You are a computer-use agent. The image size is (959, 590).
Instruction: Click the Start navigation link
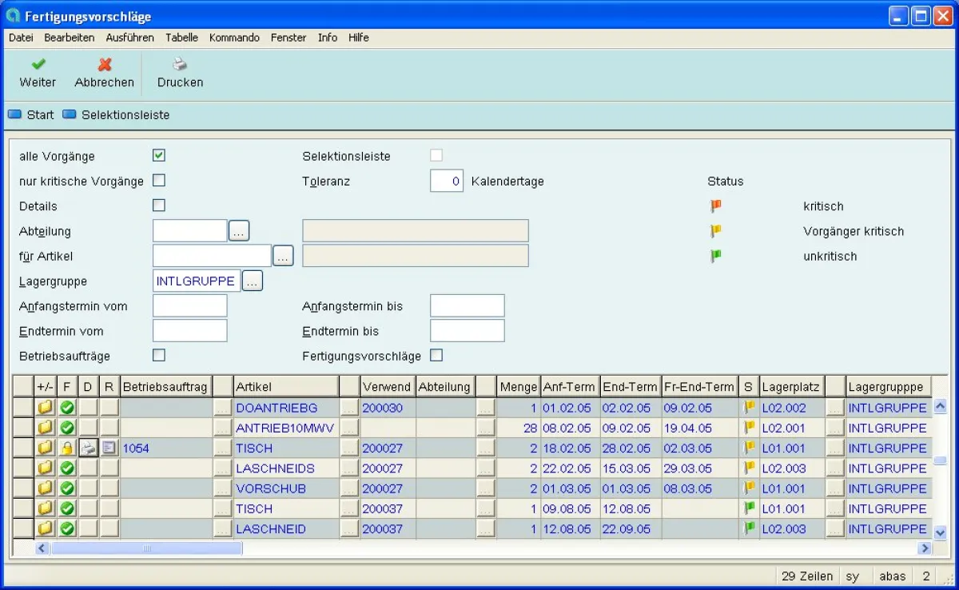click(40, 115)
